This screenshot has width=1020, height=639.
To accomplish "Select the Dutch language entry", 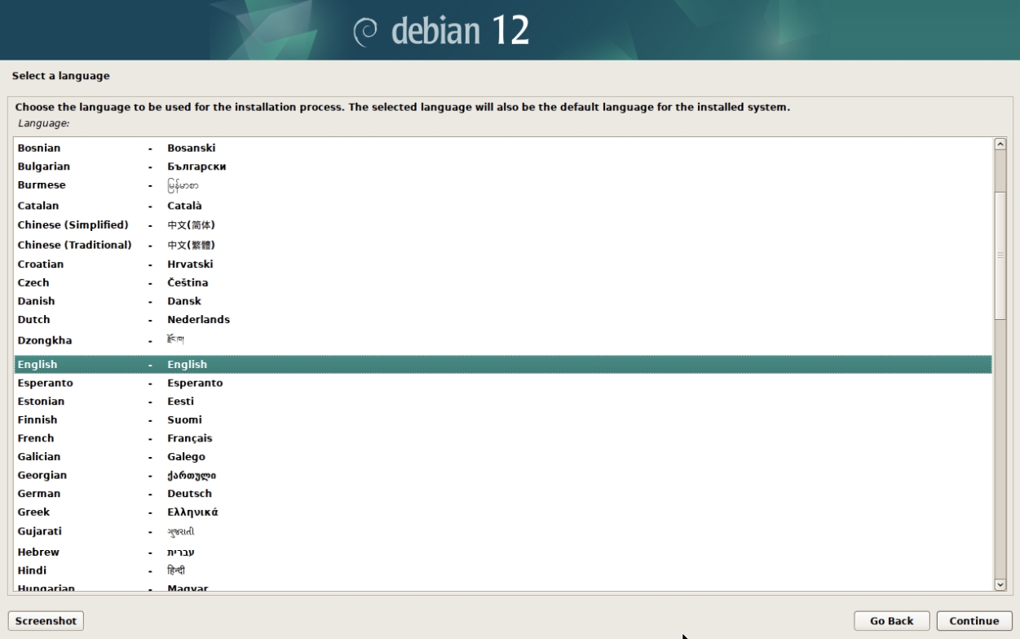I will (x=503, y=320).
